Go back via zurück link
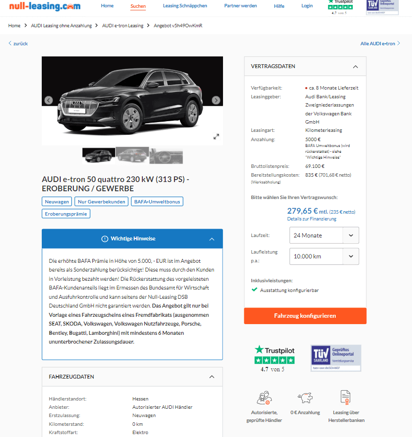 click(18, 43)
